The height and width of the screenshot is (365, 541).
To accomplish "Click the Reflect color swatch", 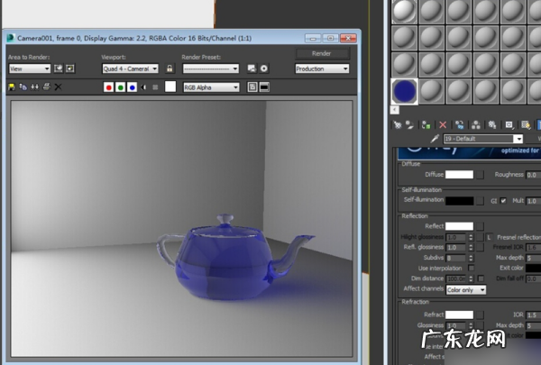I will (x=459, y=226).
